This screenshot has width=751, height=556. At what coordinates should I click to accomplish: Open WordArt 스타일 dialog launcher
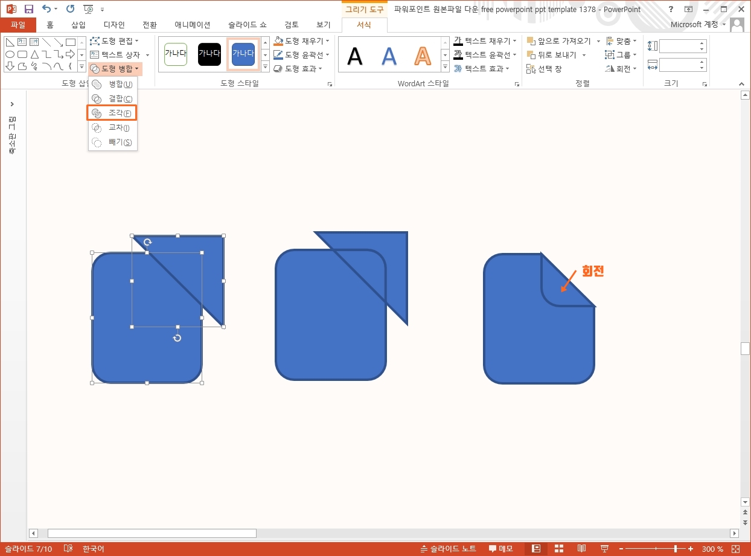coord(517,85)
